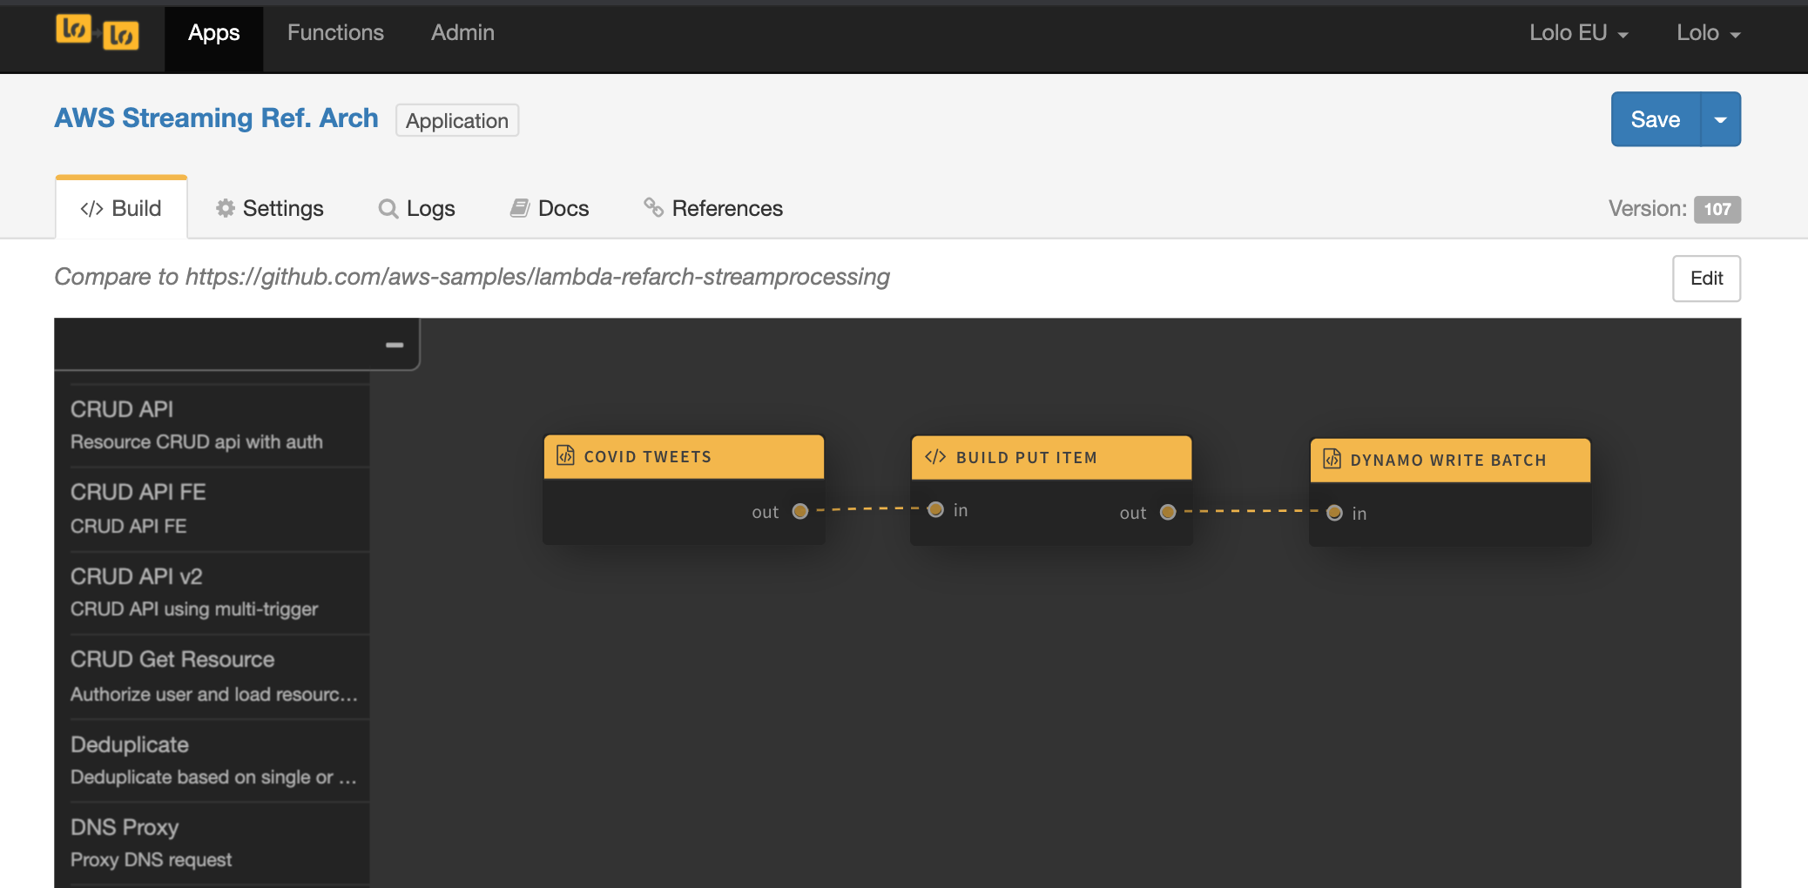The height and width of the screenshot is (888, 1808).
Task: Switch to the Settings tab
Action: point(270,208)
